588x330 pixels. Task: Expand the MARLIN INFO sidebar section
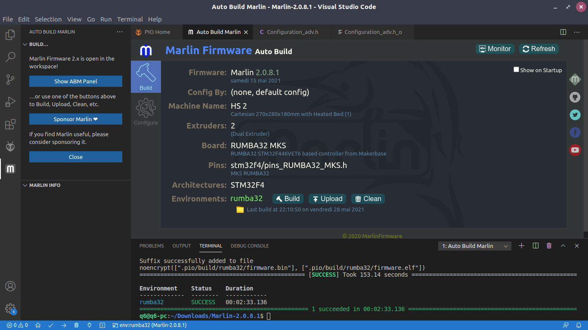(x=76, y=185)
